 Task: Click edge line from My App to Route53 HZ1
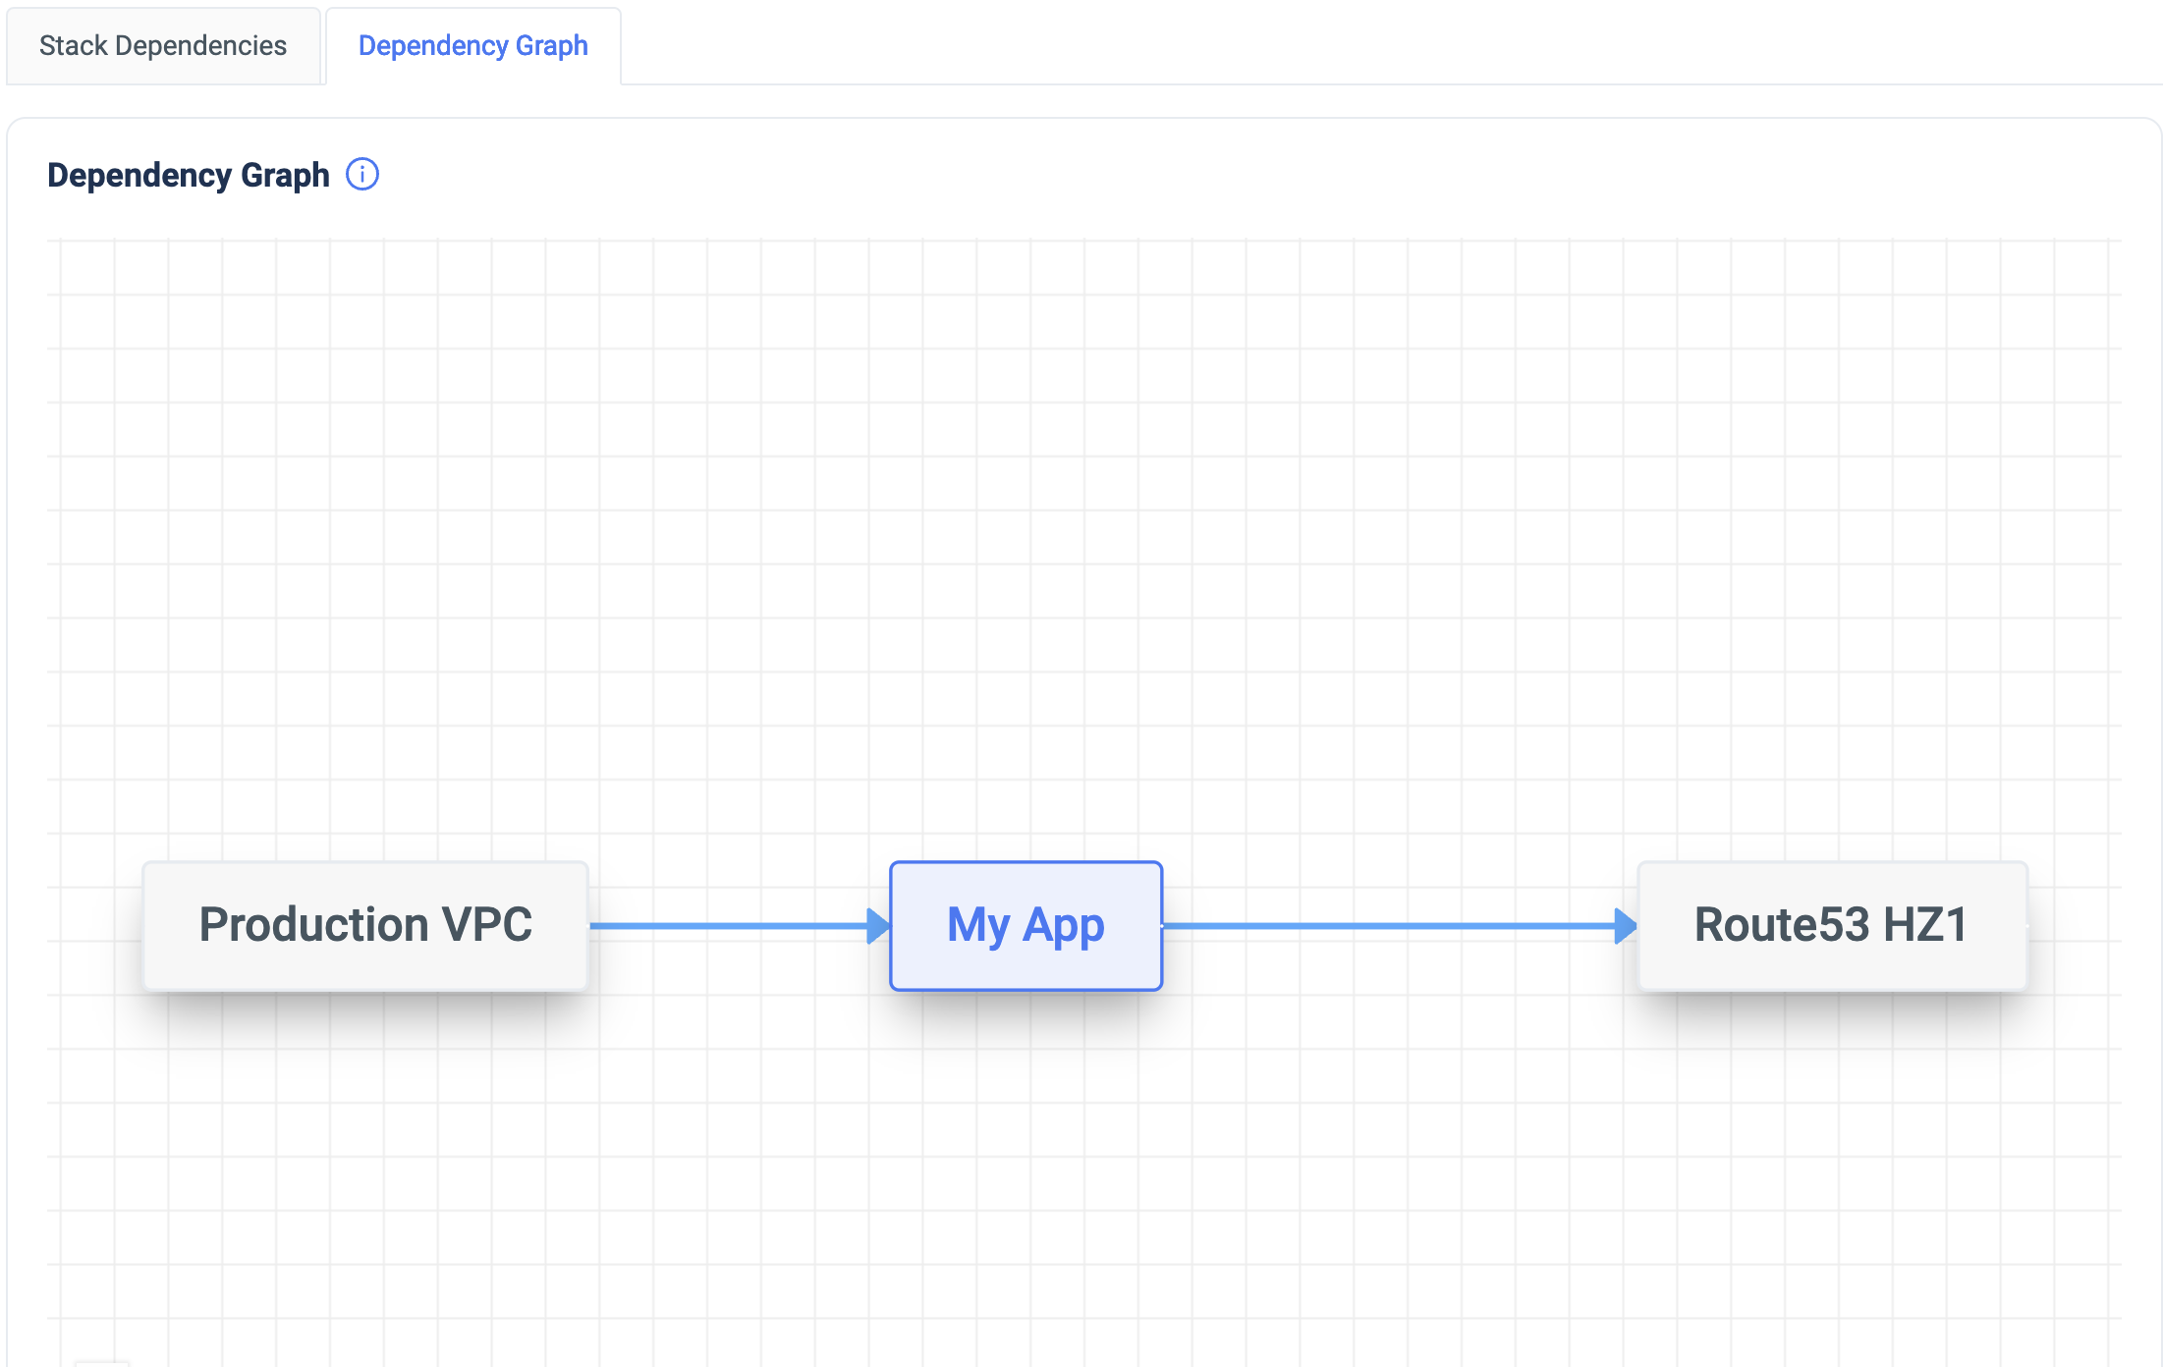tap(1385, 926)
